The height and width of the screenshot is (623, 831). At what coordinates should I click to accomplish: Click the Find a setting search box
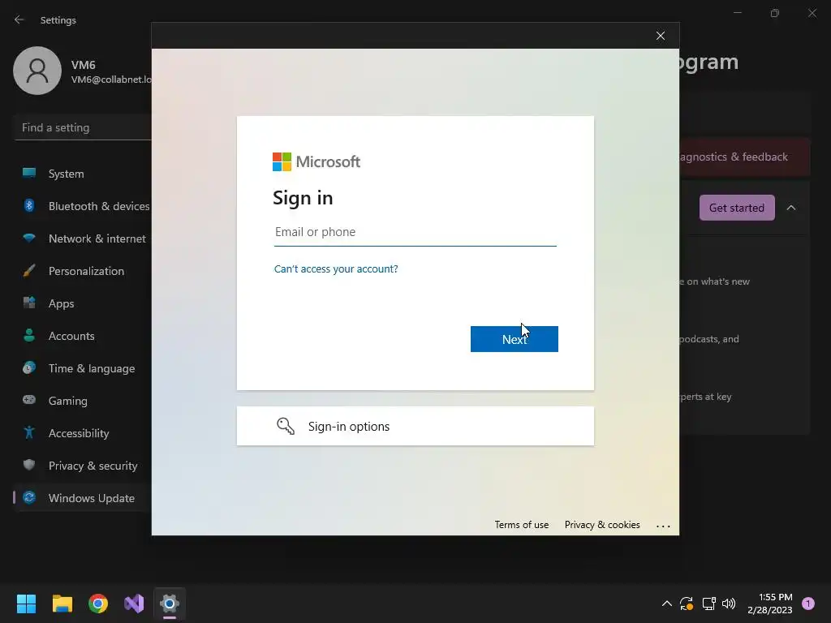84,127
